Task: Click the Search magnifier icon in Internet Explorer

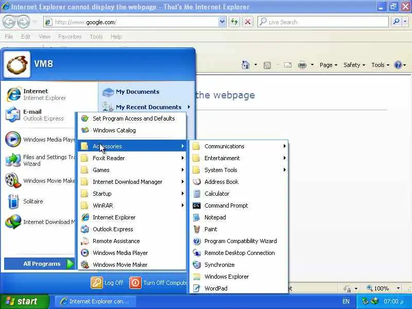Action: tap(396, 22)
